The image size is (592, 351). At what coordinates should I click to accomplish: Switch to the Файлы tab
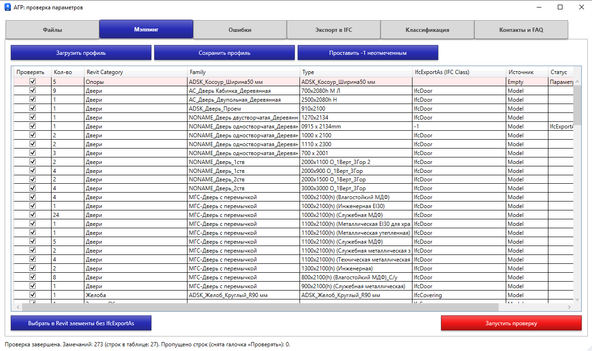coord(52,30)
